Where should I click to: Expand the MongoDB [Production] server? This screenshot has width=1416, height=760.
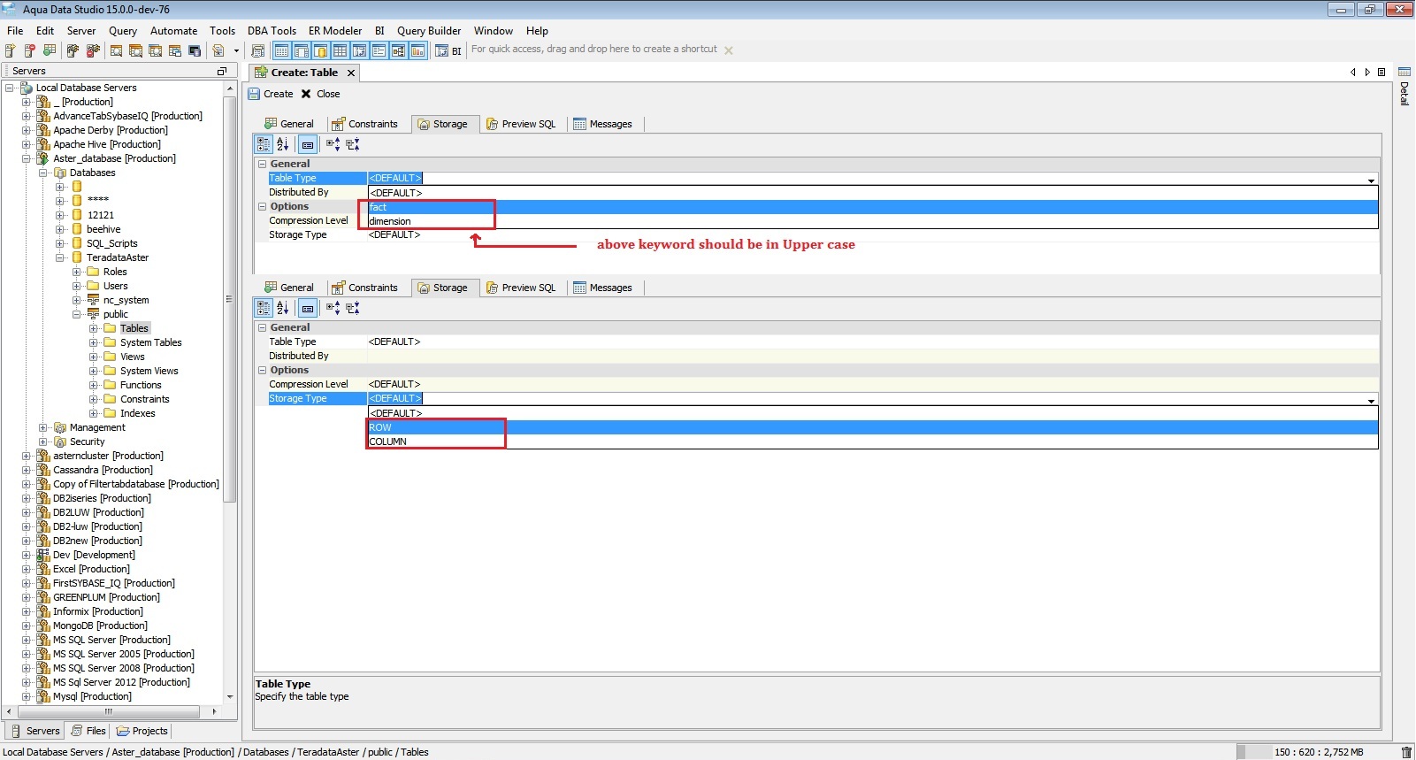[27, 626]
